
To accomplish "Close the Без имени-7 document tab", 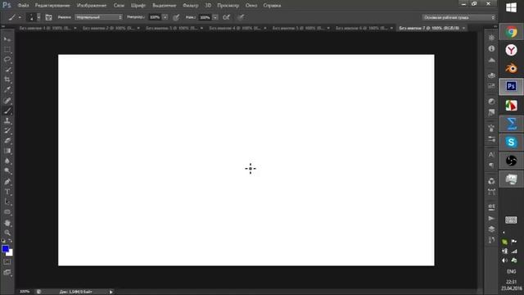I will tap(463, 28).
